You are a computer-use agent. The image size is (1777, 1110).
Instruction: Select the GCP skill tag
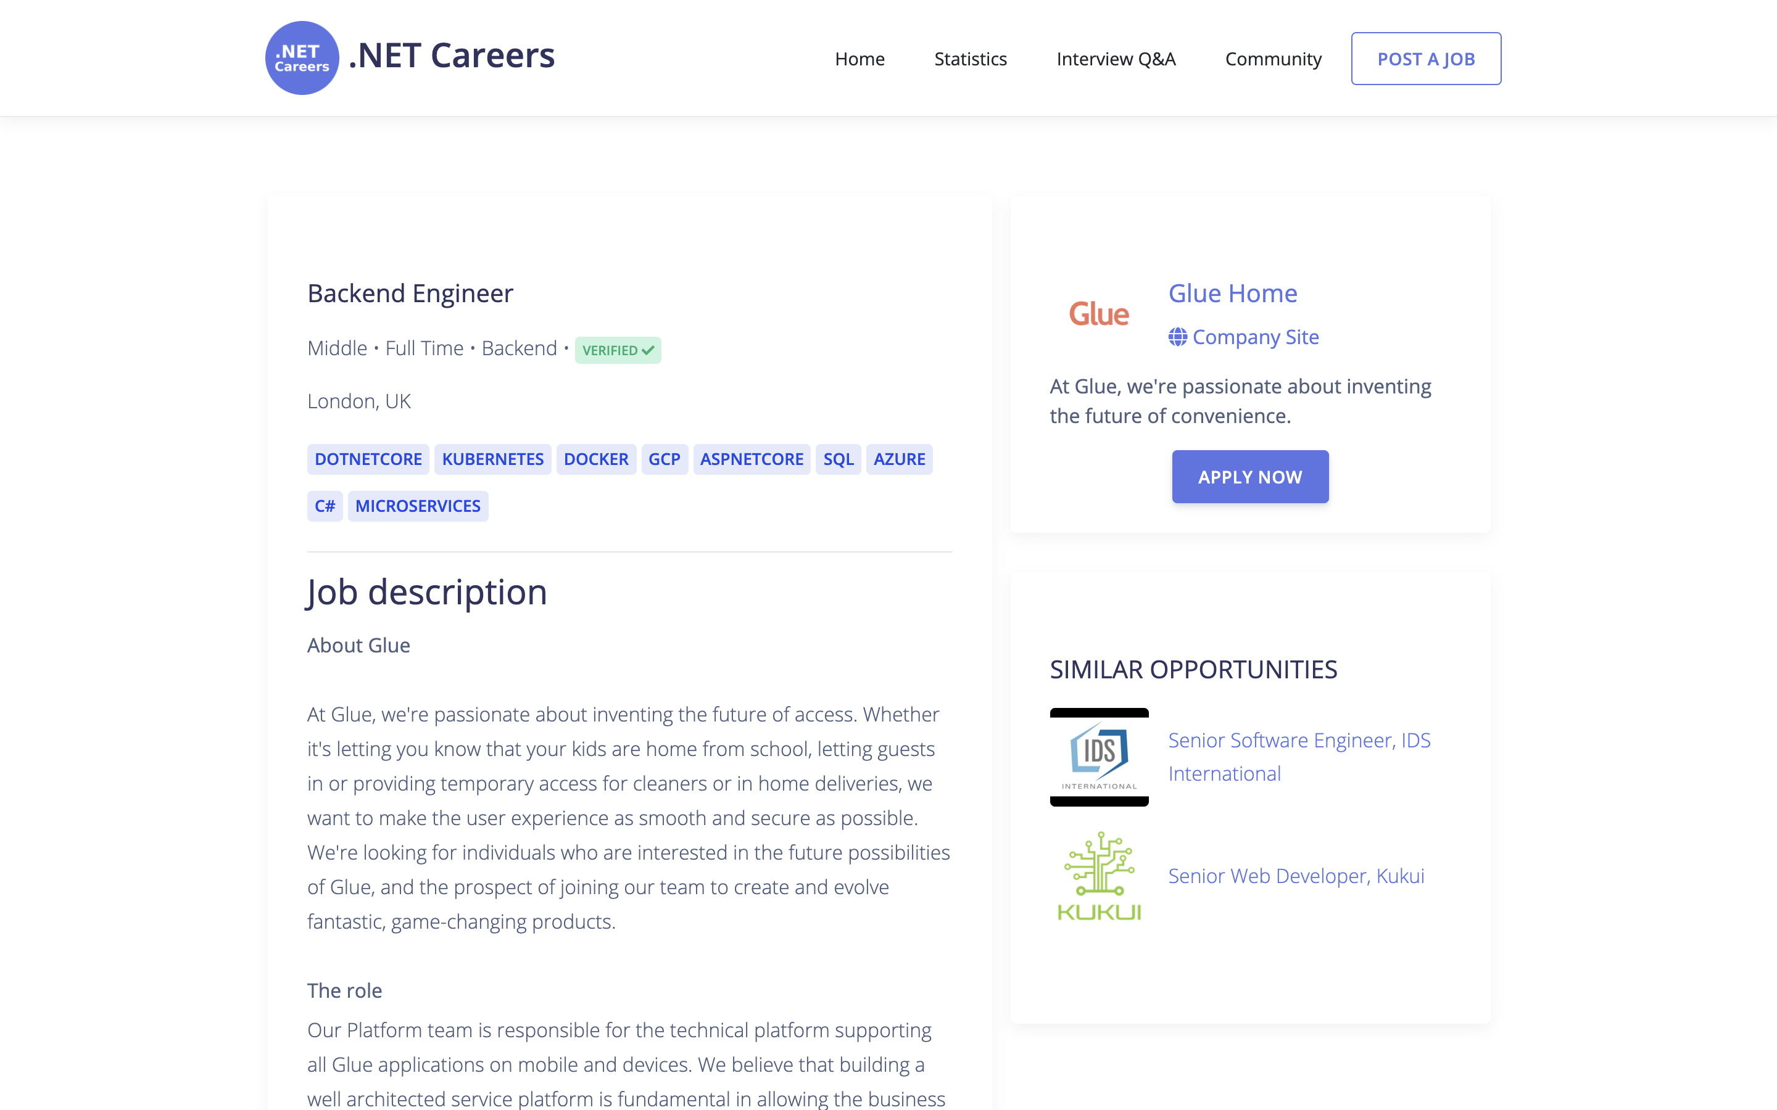tap(664, 459)
